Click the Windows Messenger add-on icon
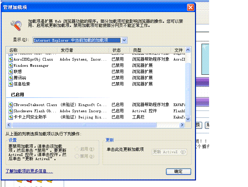This screenshot has width=248, height=187. (x=10, y=65)
